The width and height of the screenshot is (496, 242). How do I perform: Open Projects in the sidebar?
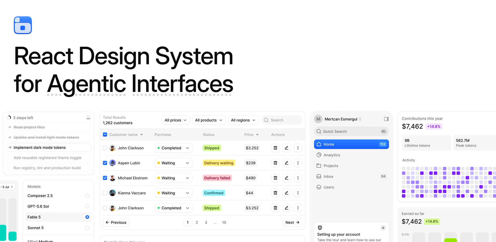point(351,166)
